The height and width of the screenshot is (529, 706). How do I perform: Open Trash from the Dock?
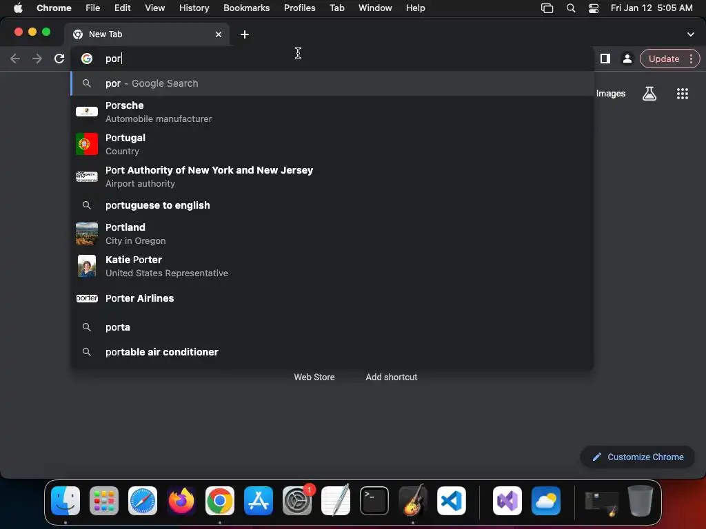click(641, 501)
